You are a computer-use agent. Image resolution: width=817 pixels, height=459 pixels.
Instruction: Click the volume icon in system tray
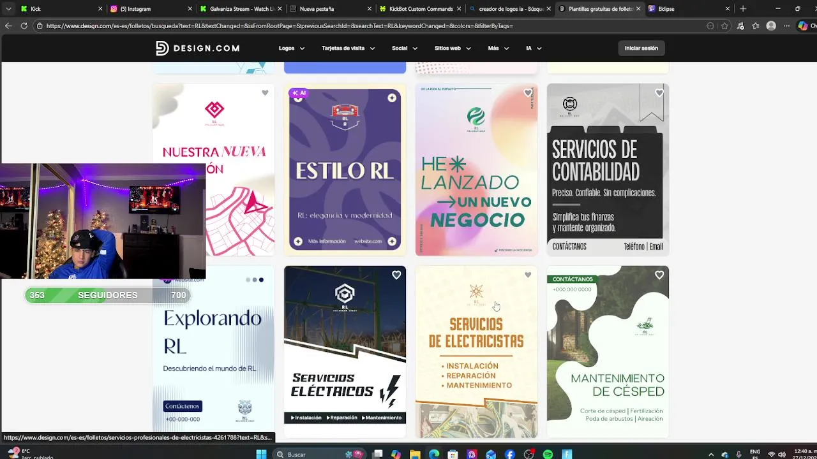(782, 455)
